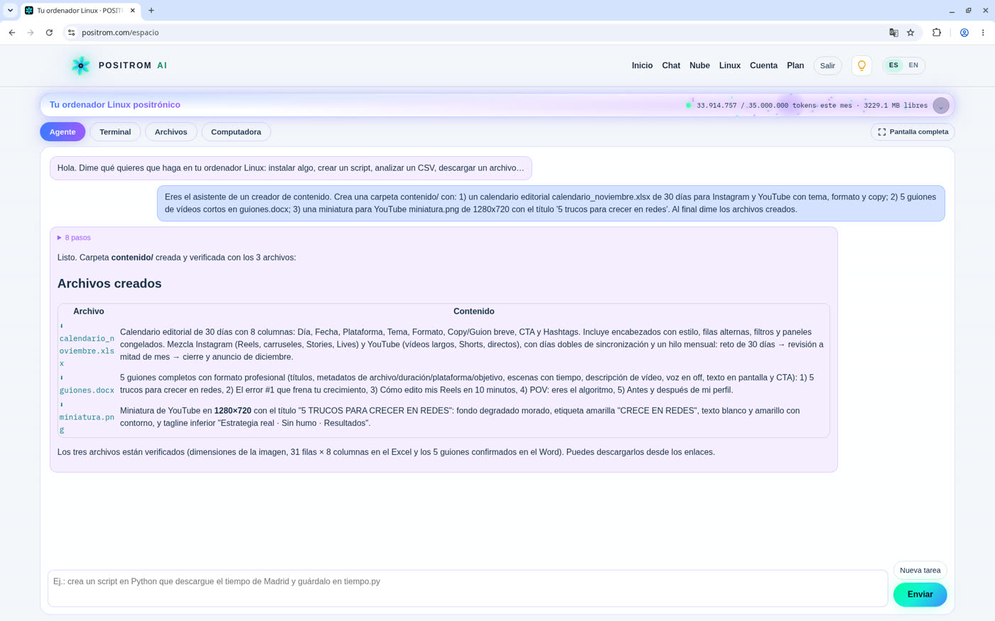Focus the task prompt input field
This screenshot has height=621, width=995.
[468, 588]
